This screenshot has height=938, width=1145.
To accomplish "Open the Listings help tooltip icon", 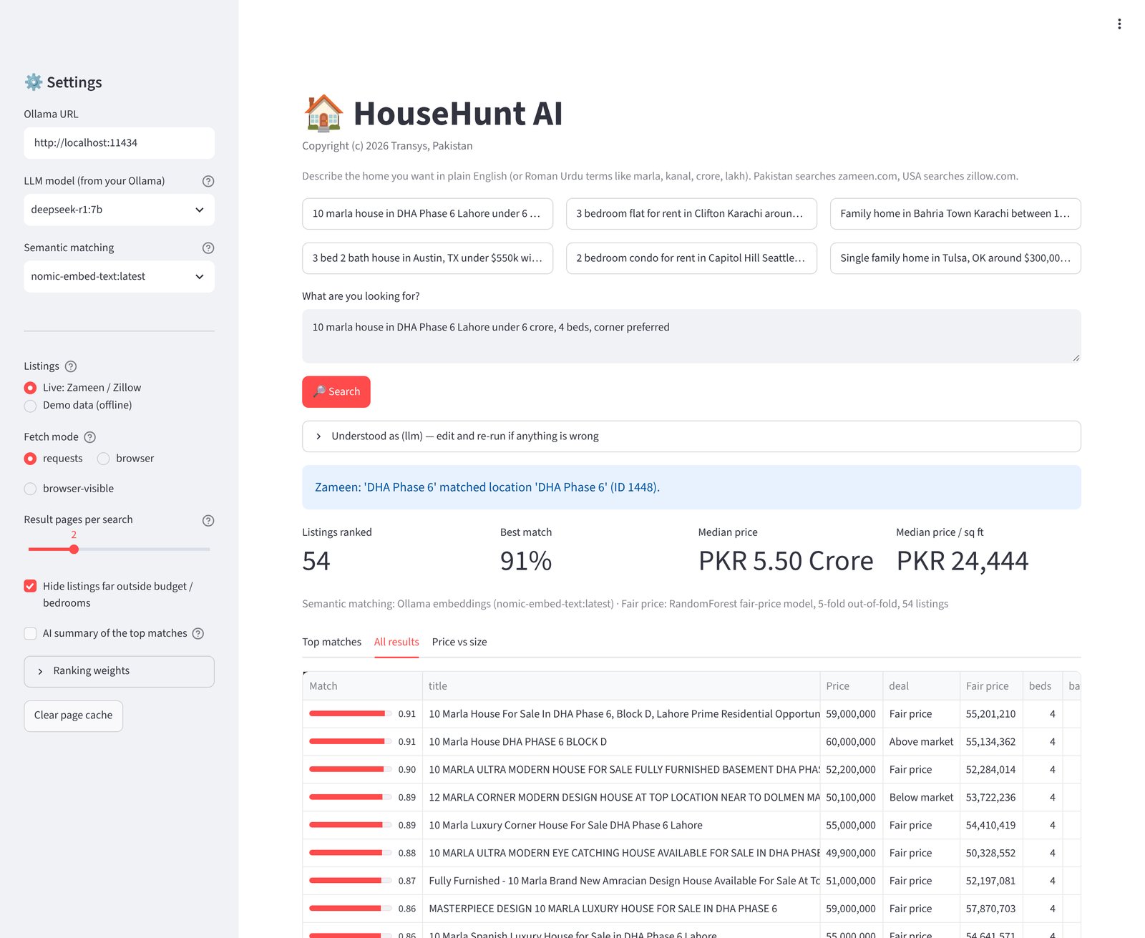I will [x=71, y=366].
